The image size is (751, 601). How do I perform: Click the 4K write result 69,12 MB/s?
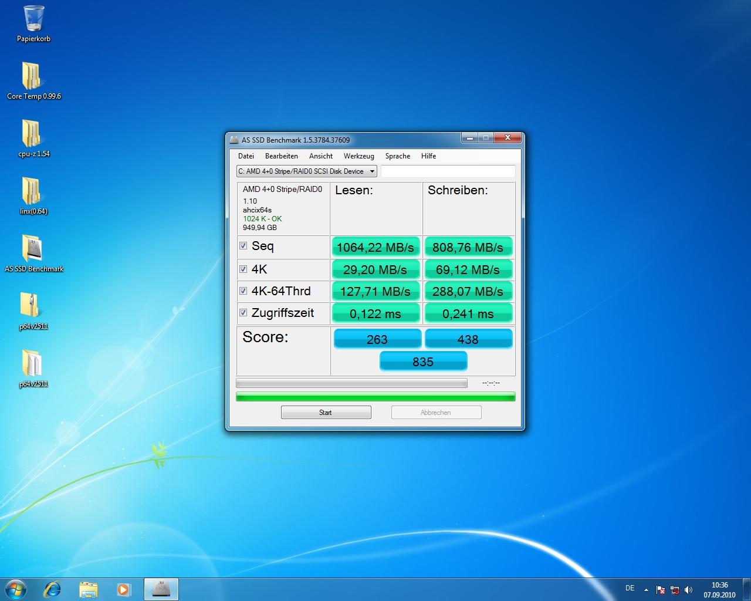tap(468, 269)
